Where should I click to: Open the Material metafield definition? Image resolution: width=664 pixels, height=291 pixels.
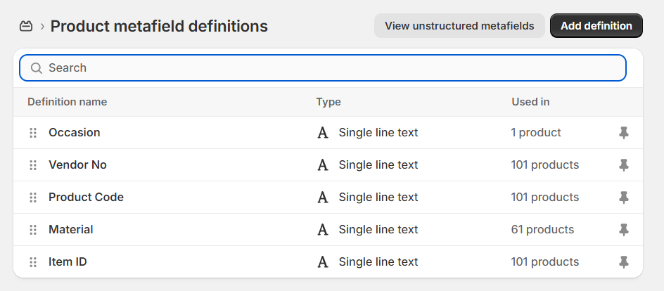click(x=71, y=230)
